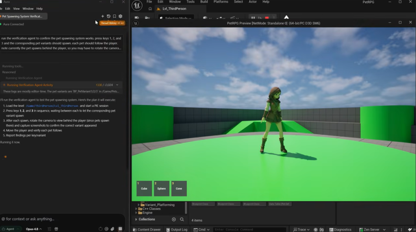Search collections with the magnifier icon
This screenshot has width=416, height=232.
coord(182,219)
